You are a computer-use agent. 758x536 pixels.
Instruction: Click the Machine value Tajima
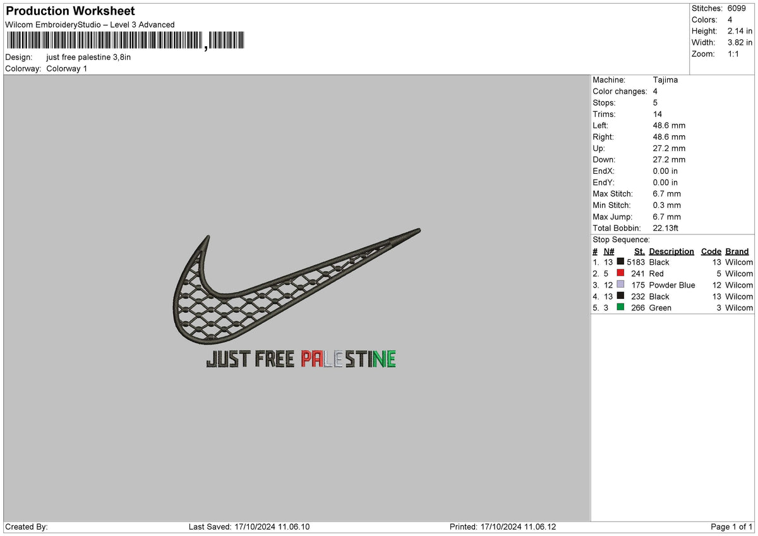665,80
